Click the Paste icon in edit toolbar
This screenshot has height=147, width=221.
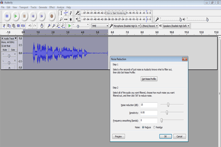click(x=14, y=26)
